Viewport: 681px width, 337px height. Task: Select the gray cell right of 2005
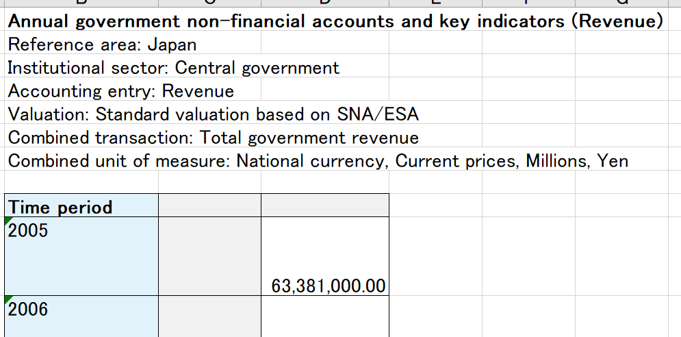coord(209,256)
